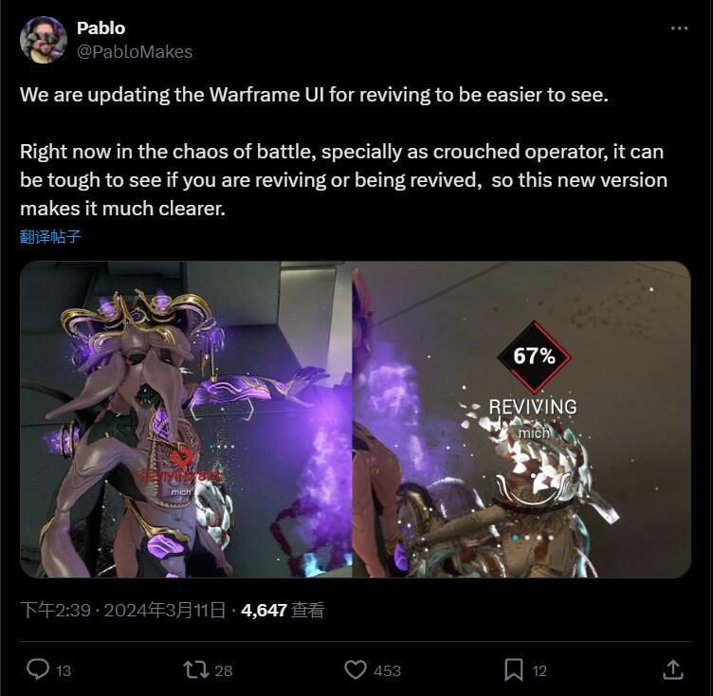Viewport: 713px width, 696px height.
Task: Click the reply speech bubble icon
Action: (38, 669)
